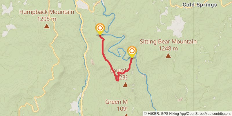Select the Sitting Bear Mountain peak triangle
The height and width of the screenshot is (116, 232).
pos(168,56)
